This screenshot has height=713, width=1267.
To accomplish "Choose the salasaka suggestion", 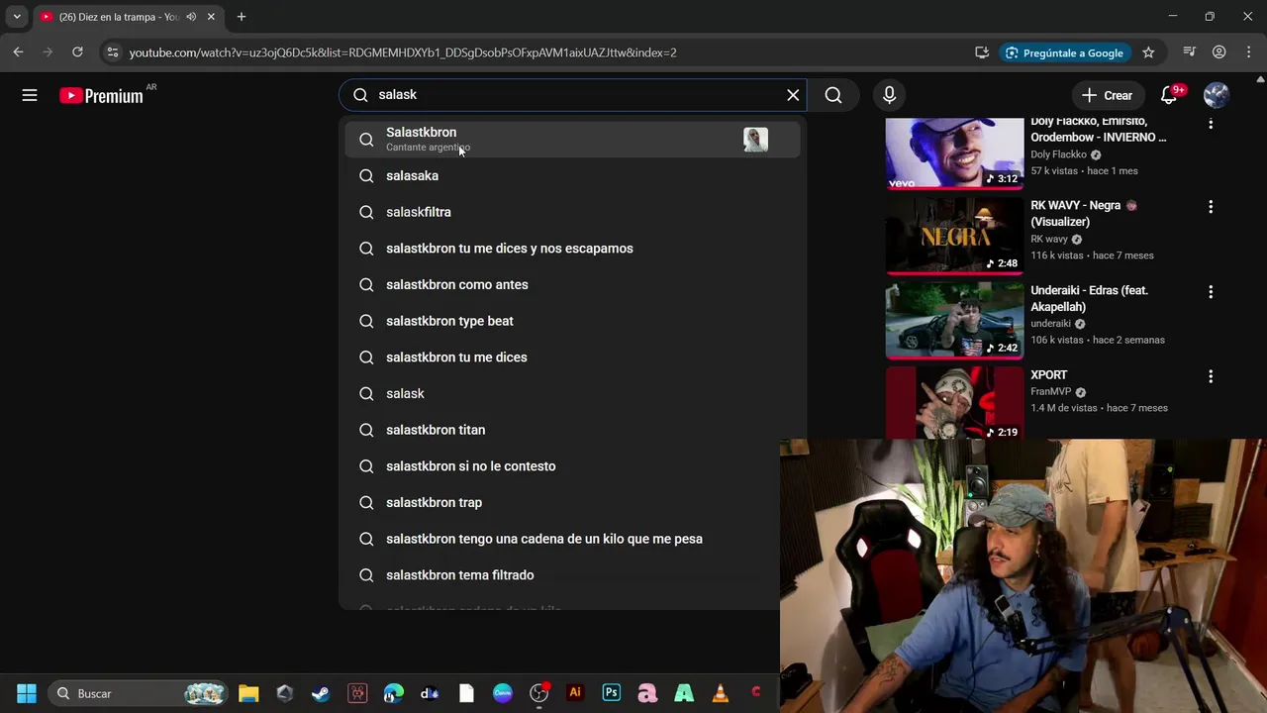I will [572, 175].
